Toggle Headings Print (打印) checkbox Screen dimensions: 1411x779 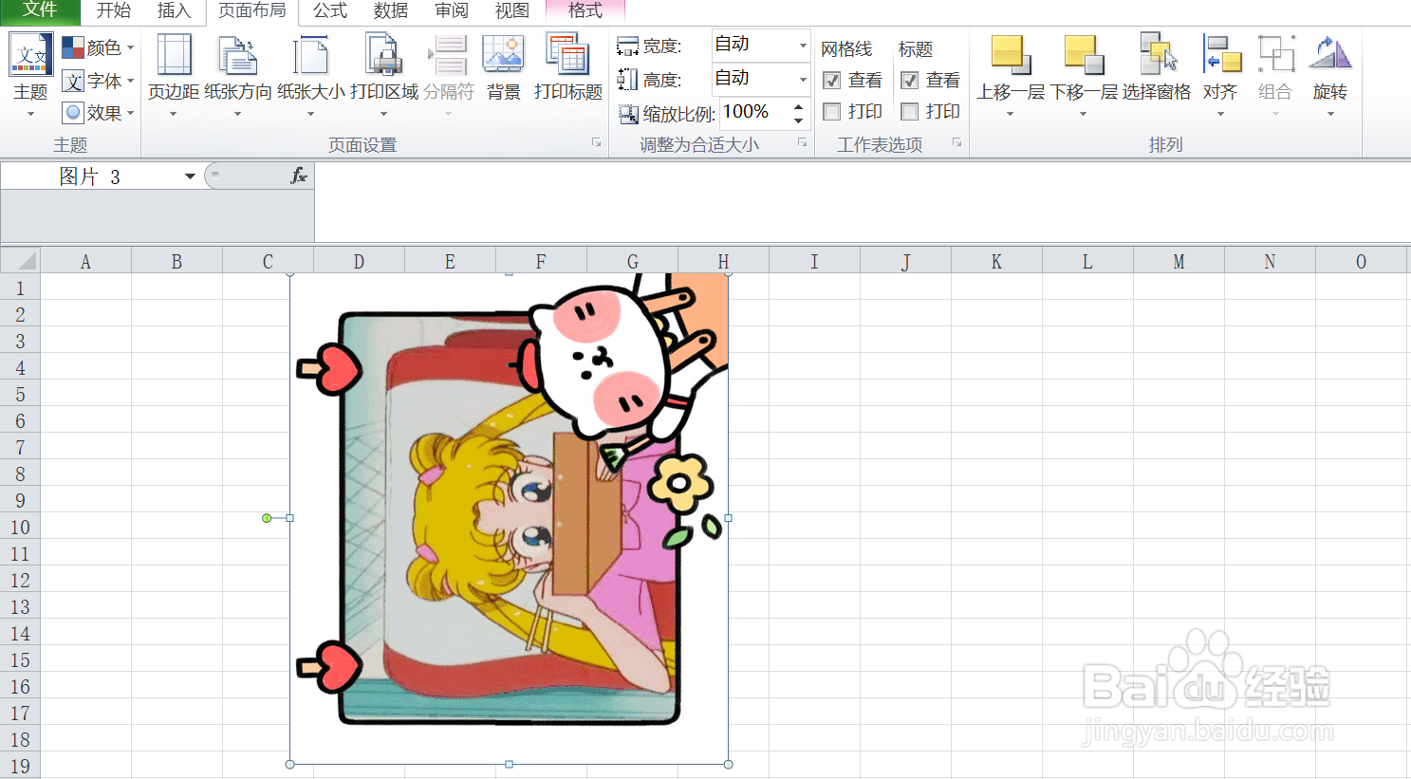910,112
